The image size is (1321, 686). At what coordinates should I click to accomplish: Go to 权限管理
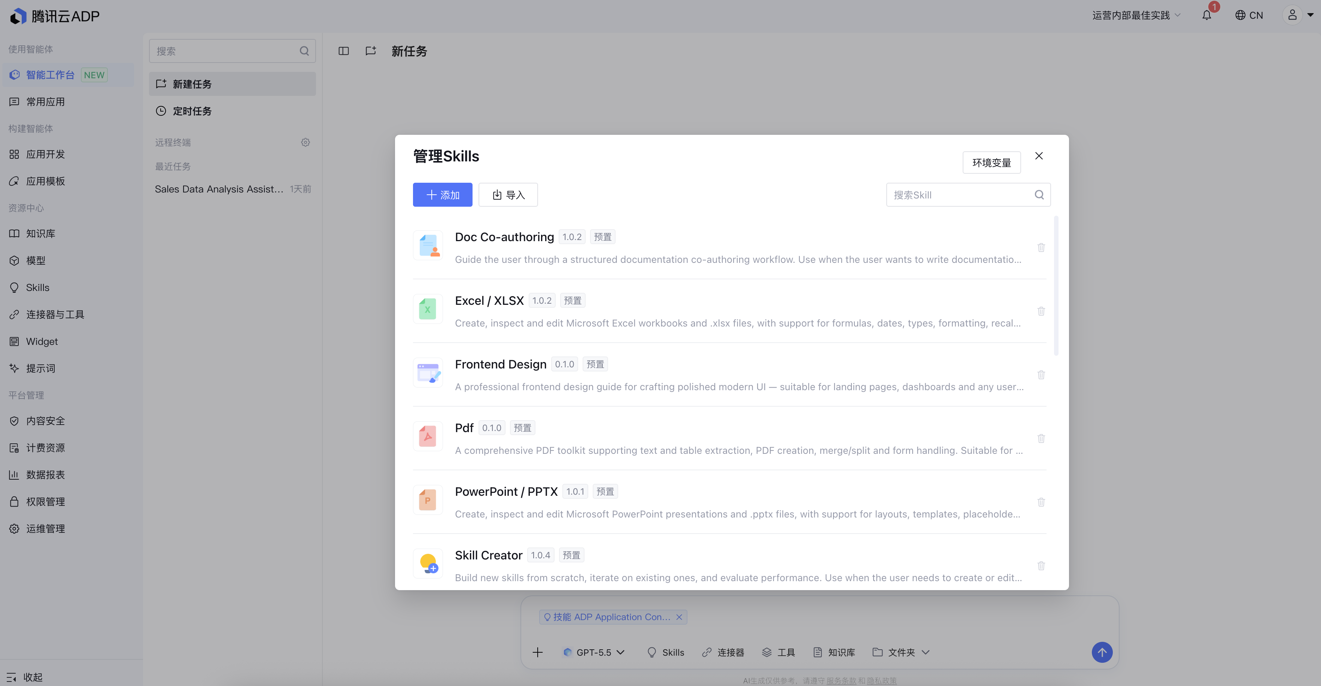[x=68, y=501]
